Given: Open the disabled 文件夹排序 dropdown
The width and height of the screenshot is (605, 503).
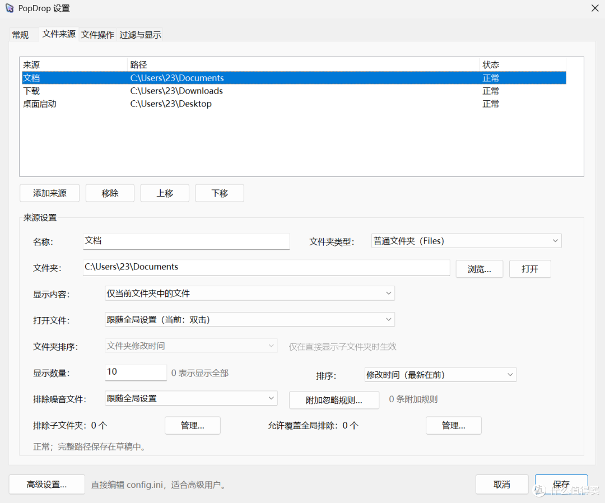Looking at the screenshot, I should (191, 346).
